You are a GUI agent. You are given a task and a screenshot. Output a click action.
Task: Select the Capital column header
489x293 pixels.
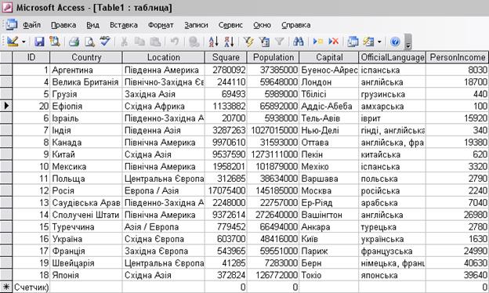pos(329,57)
